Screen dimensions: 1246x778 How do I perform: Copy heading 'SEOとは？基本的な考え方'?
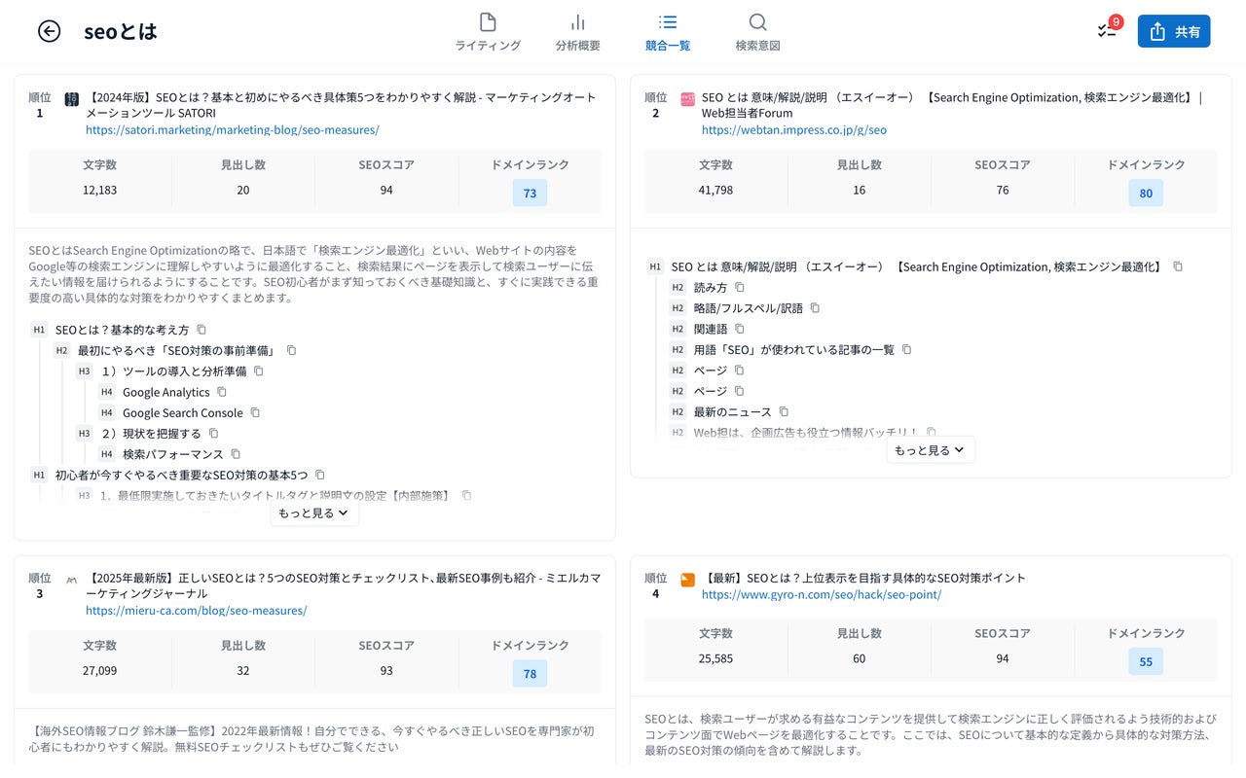[202, 330]
